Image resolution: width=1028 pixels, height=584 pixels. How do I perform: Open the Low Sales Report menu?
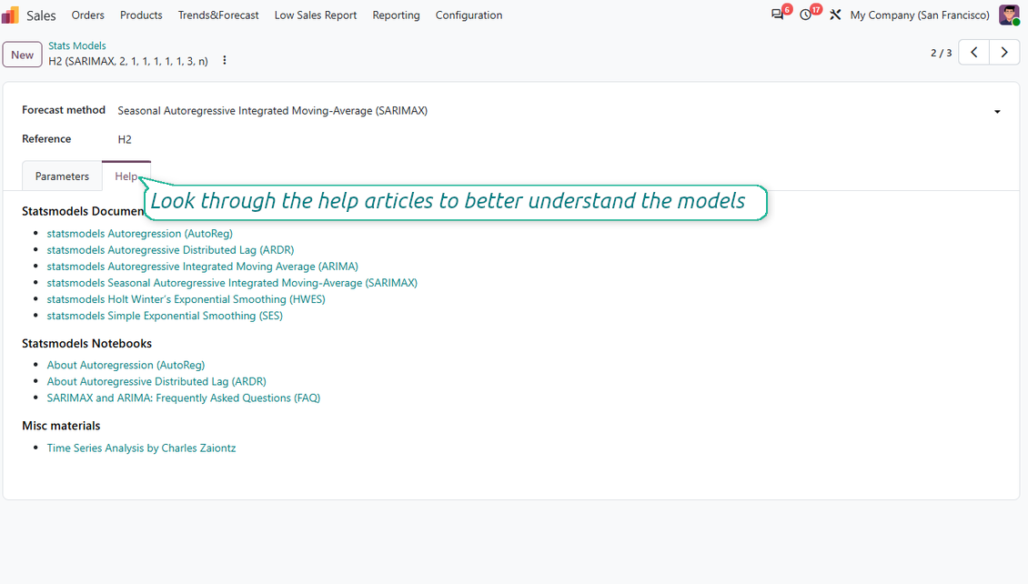pyautogui.click(x=316, y=15)
